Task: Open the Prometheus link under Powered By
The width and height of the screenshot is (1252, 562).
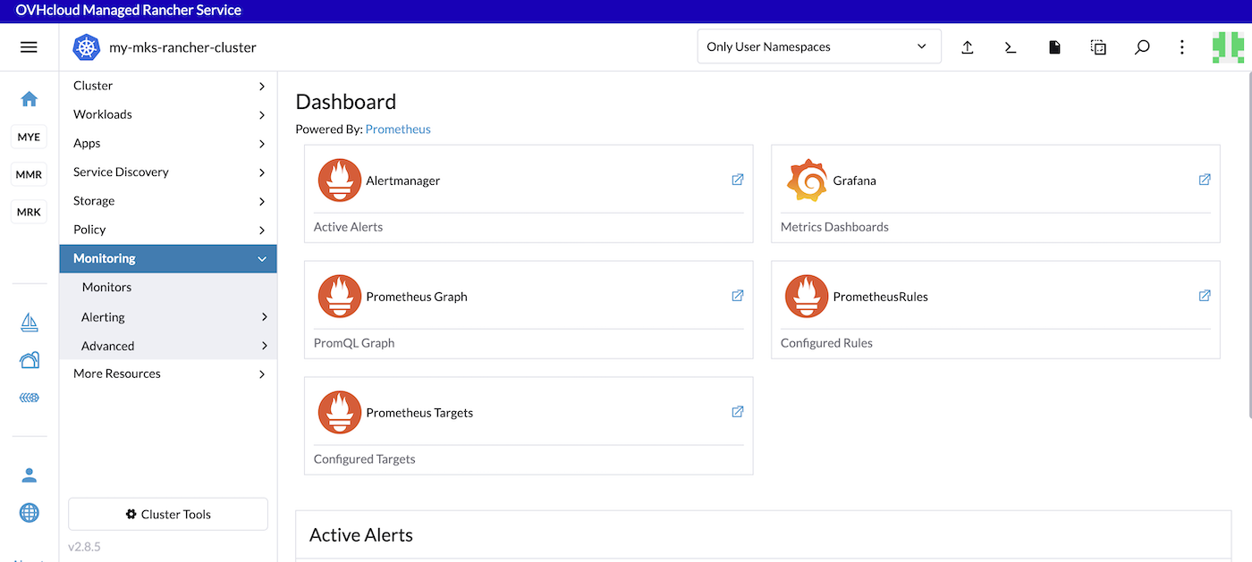Action: click(x=398, y=129)
